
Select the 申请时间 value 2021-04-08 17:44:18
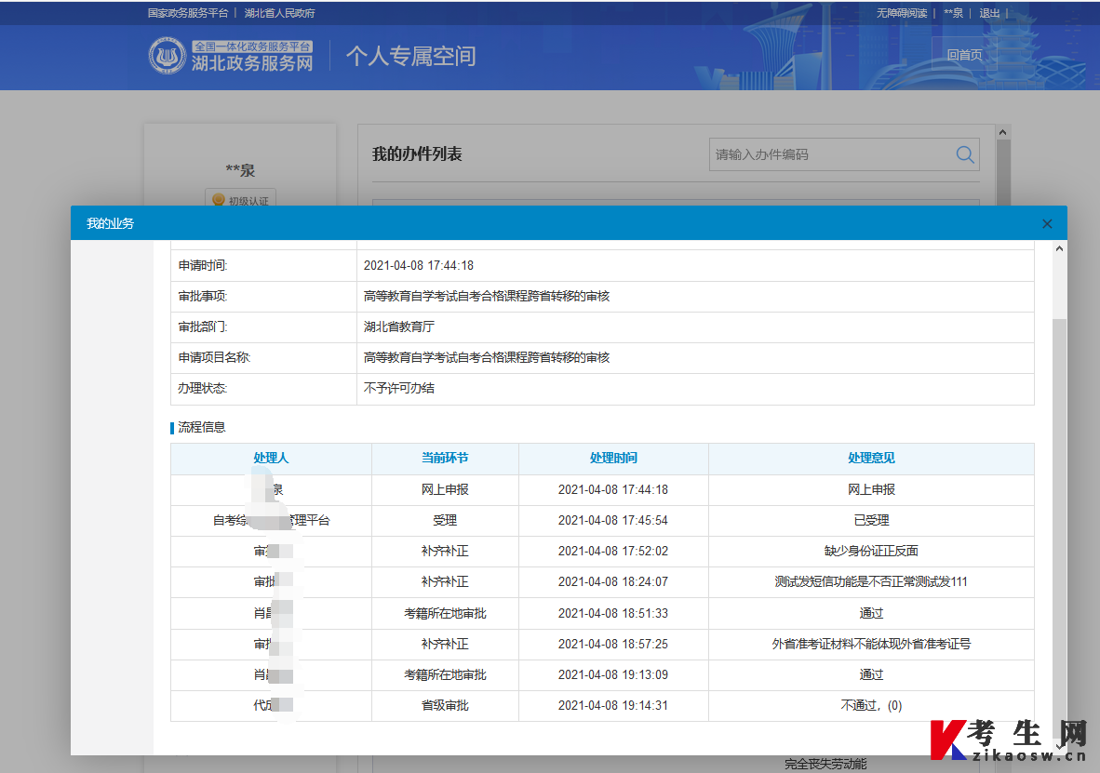coord(418,266)
